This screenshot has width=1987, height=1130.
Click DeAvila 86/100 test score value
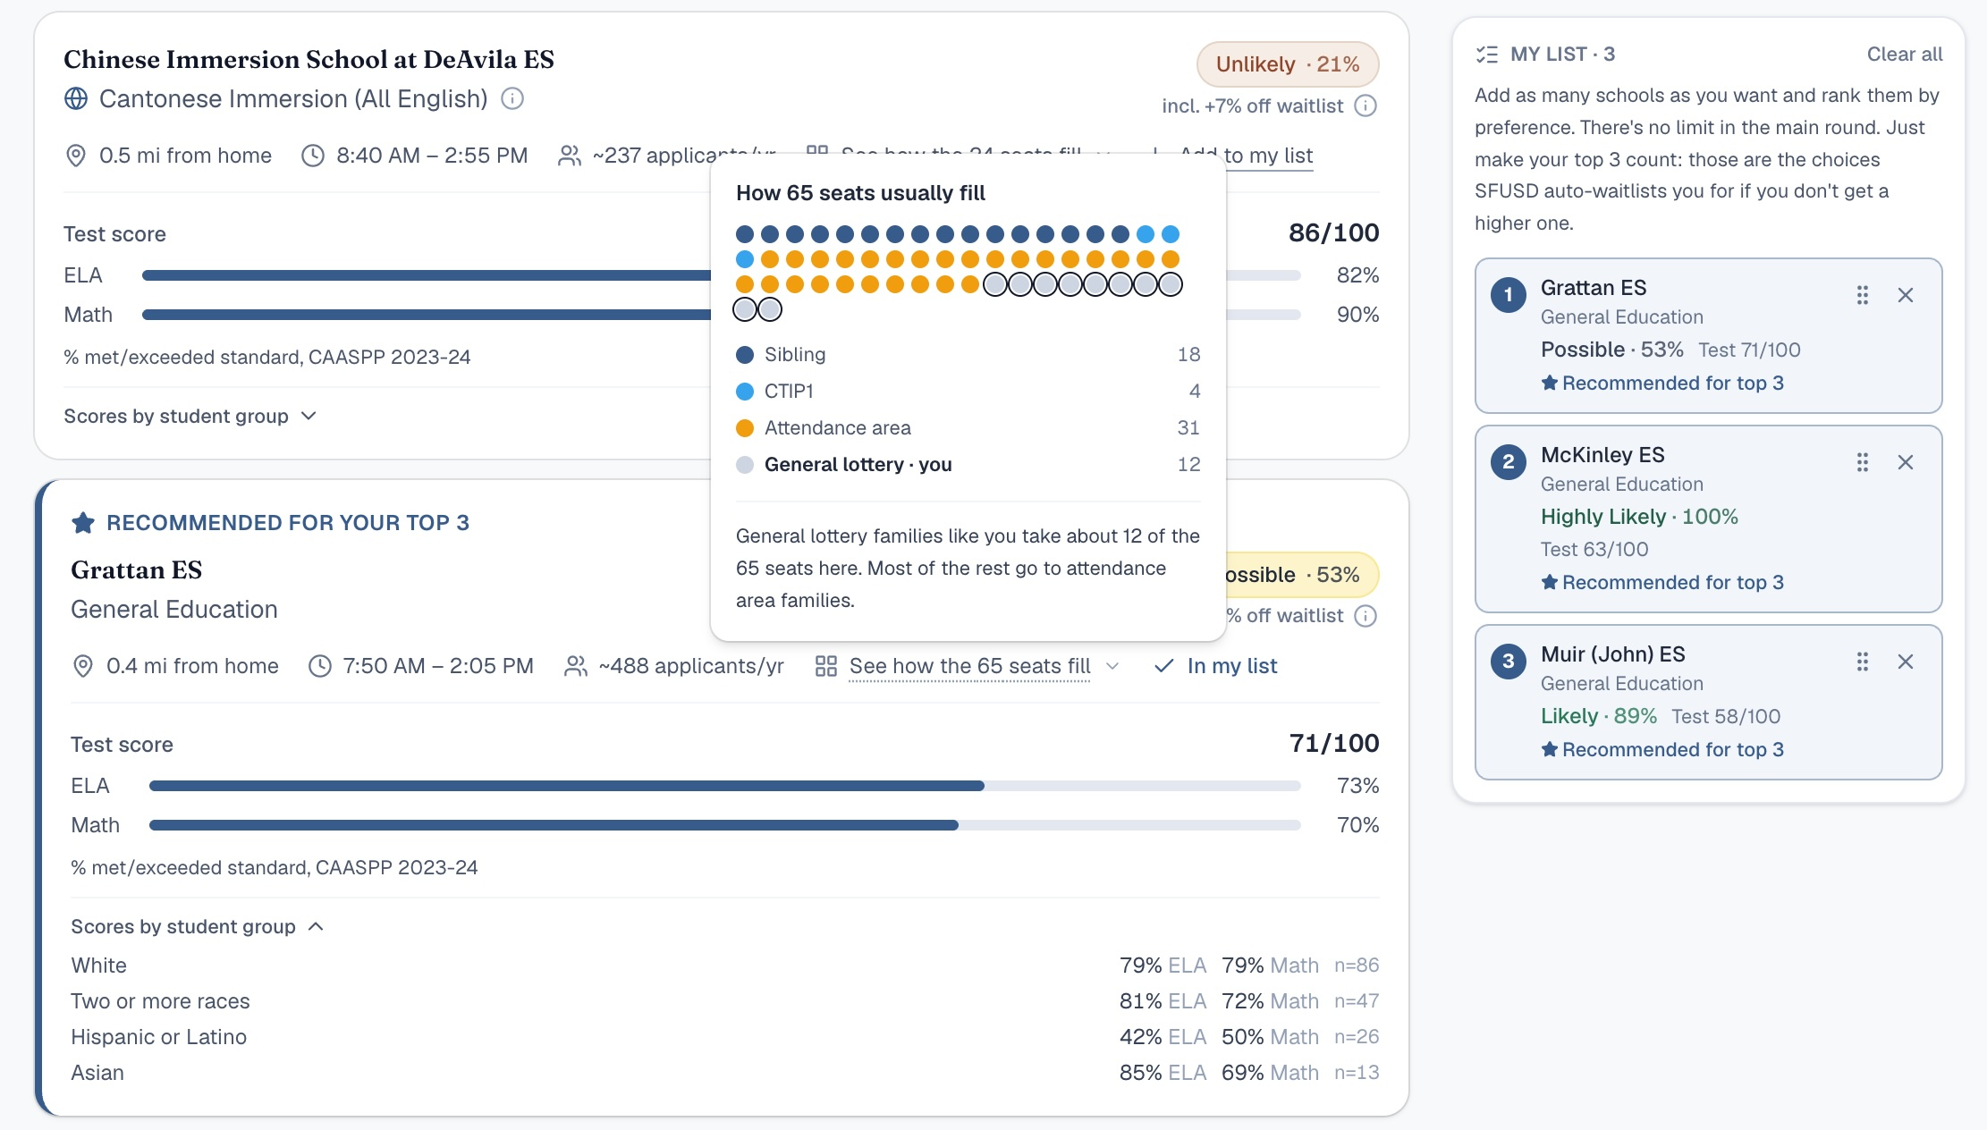[1334, 232]
